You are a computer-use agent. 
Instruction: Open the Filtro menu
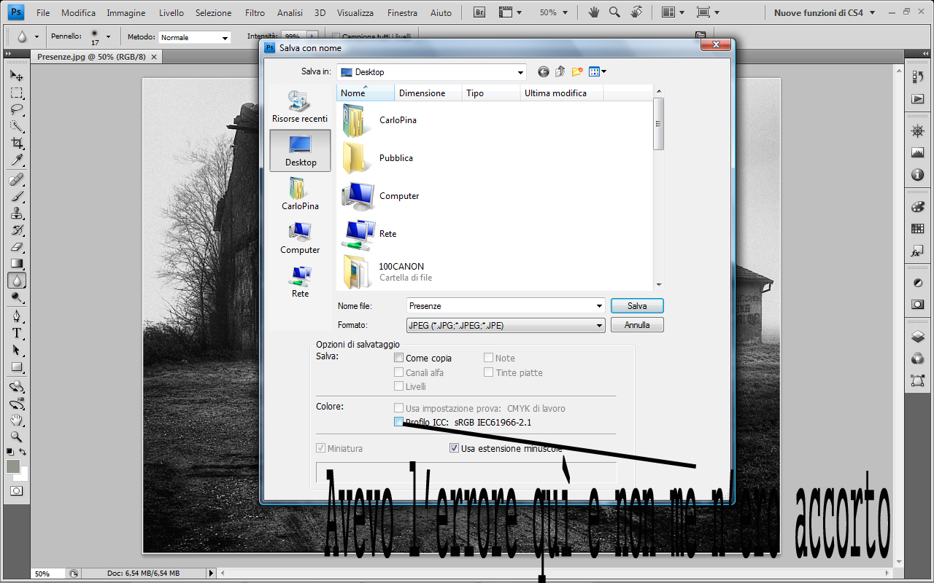click(255, 13)
